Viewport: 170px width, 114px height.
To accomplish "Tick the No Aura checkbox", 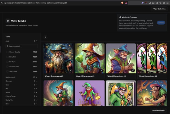I will tap(7, 62).
